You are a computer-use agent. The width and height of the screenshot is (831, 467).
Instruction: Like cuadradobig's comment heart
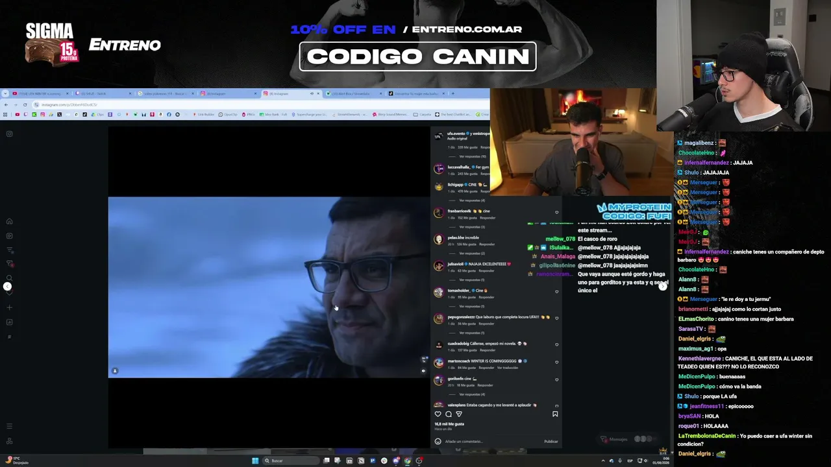pyautogui.click(x=556, y=344)
